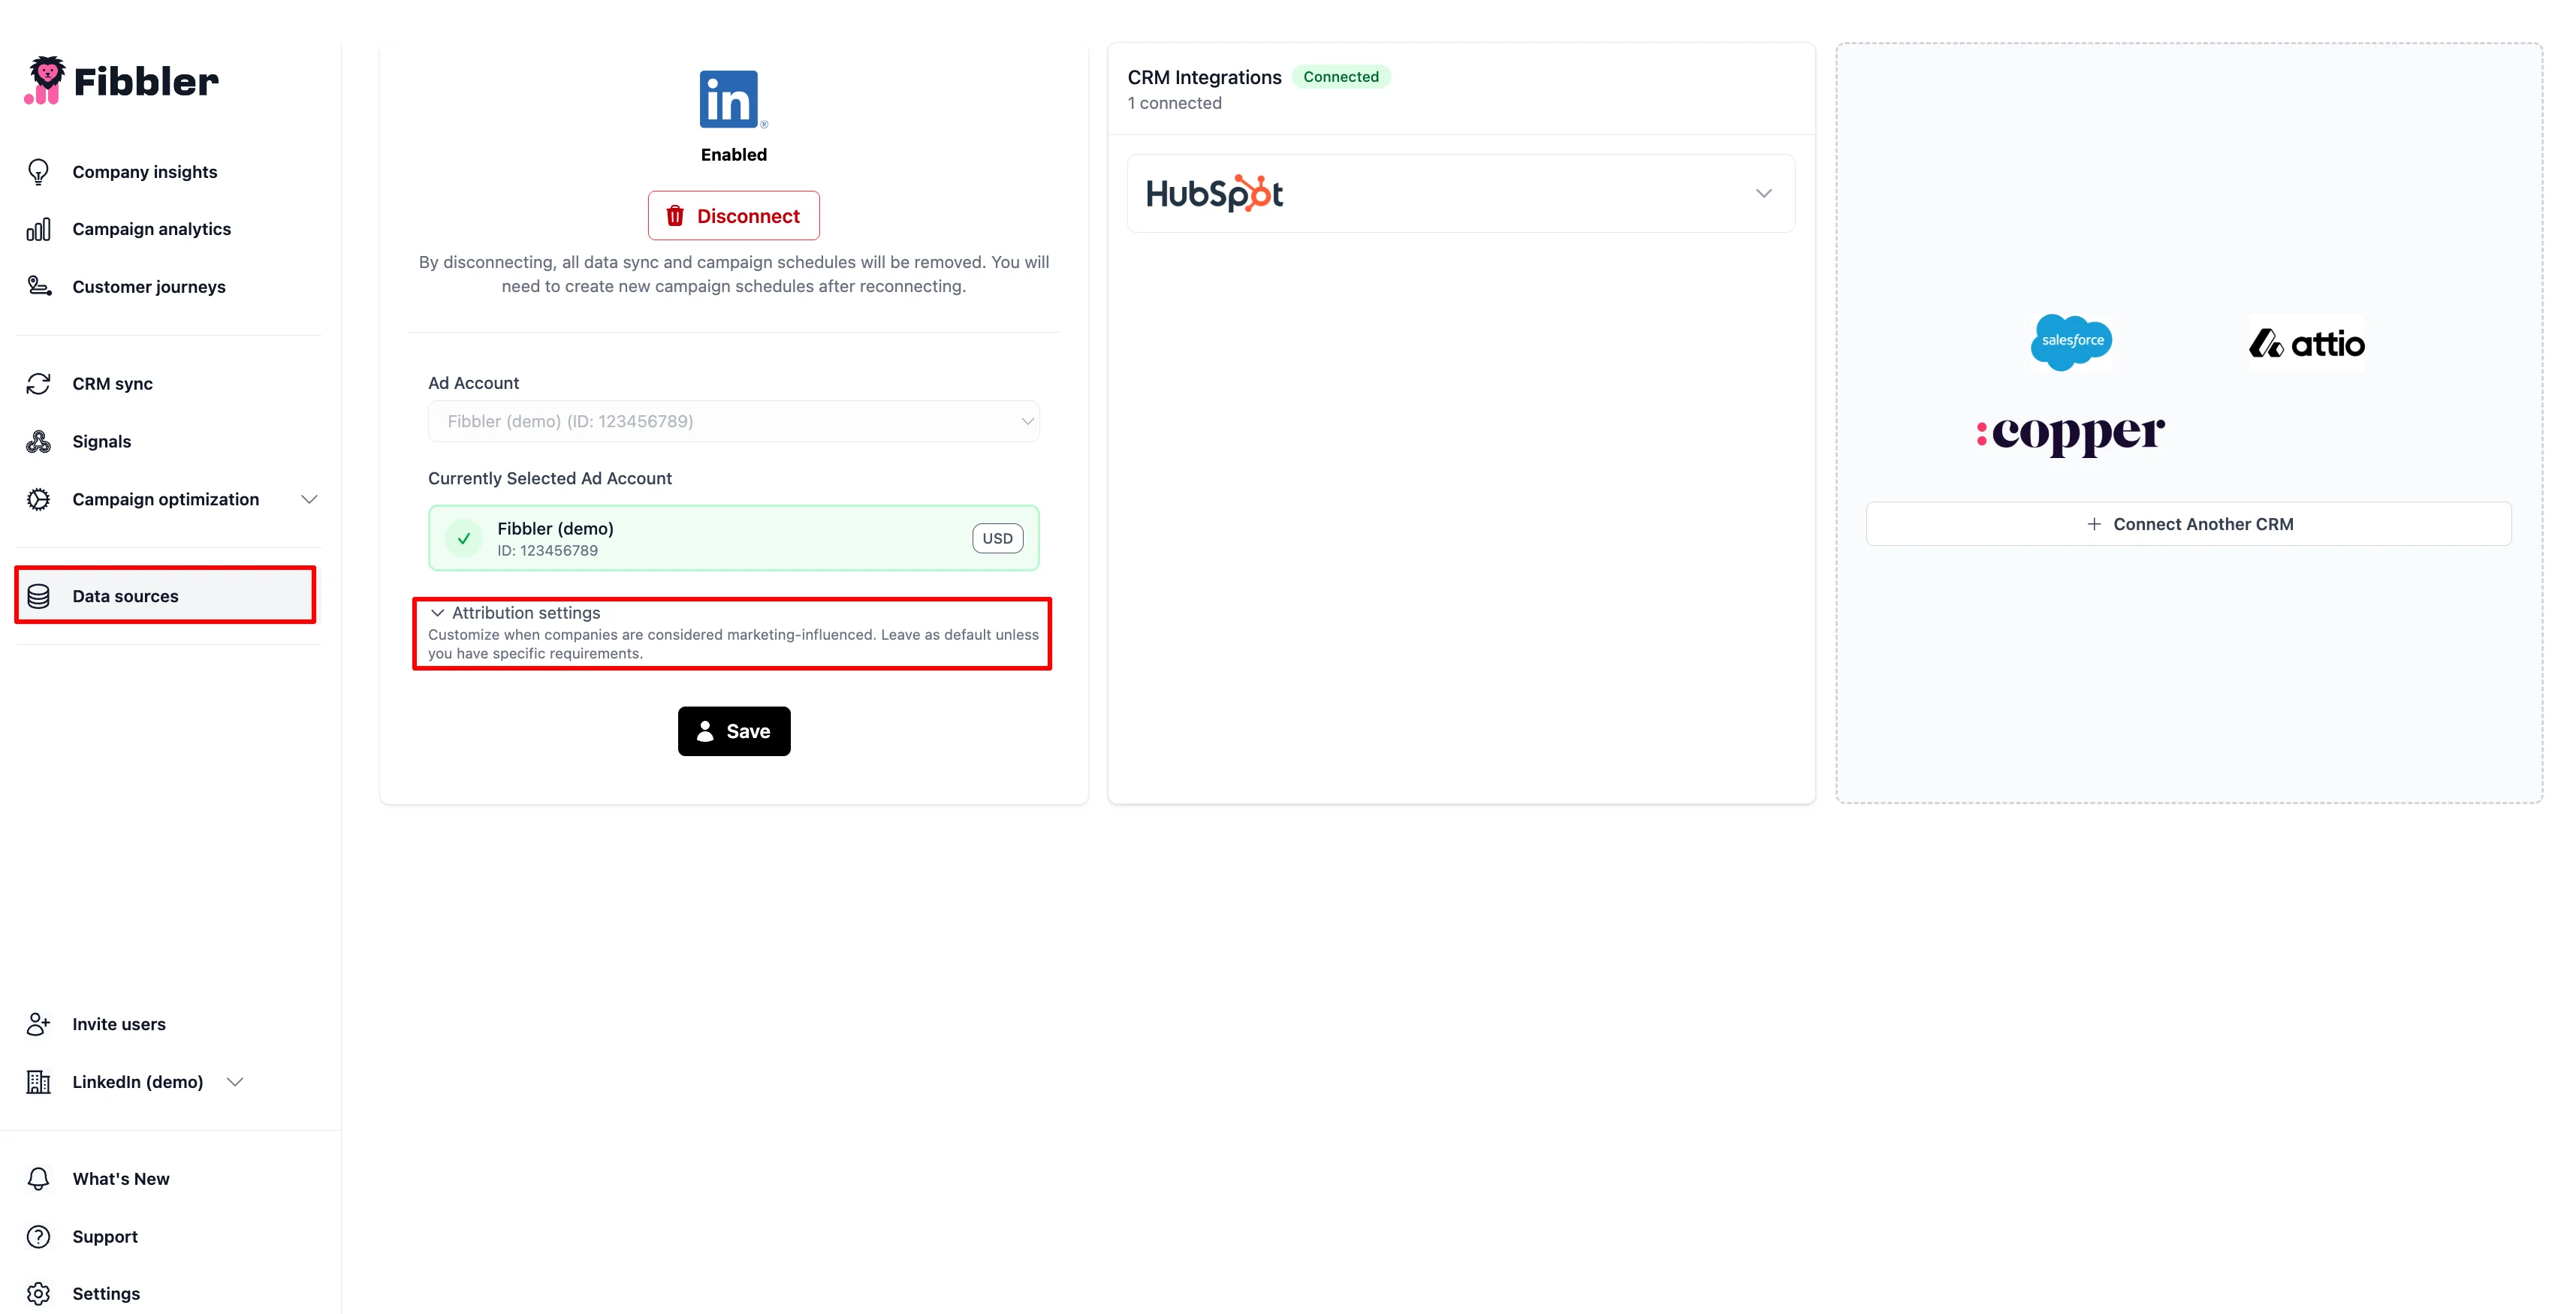The width and height of the screenshot is (2576, 1314).
Task: Click the Disconnect button
Action: click(x=733, y=215)
